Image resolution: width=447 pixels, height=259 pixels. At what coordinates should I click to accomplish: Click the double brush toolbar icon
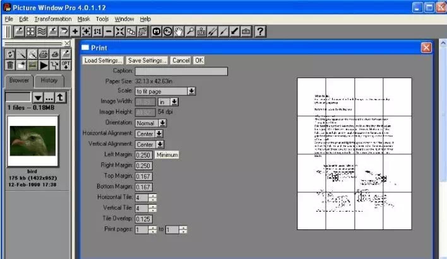coord(212,32)
